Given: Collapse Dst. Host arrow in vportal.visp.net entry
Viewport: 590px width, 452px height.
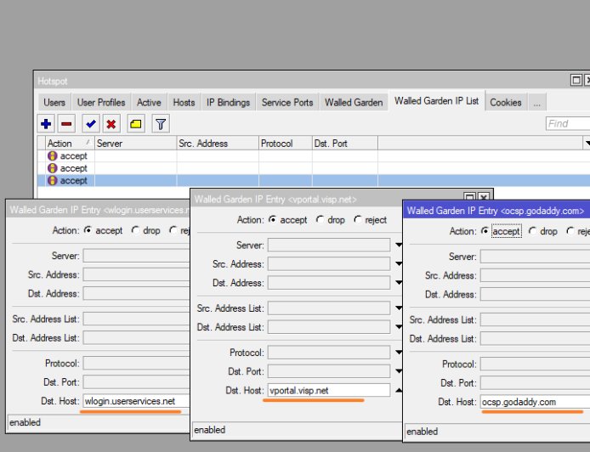Looking at the screenshot, I should pyautogui.click(x=399, y=390).
